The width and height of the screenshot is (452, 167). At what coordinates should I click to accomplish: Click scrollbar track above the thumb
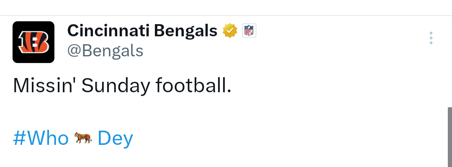(x=449, y=62)
